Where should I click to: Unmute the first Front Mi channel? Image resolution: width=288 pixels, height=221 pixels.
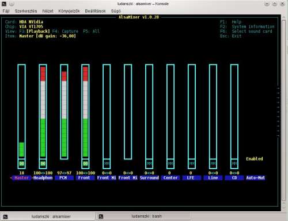point(107,163)
